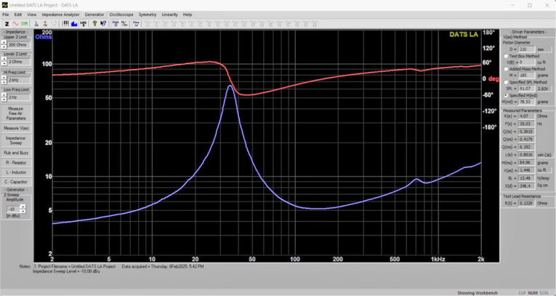Click the Measure Free-Air Parameters button

tap(15, 113)
